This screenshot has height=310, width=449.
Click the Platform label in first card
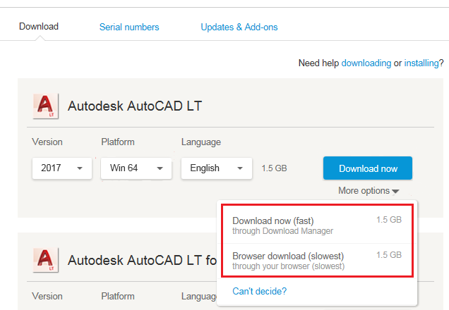tap(118, 142)
